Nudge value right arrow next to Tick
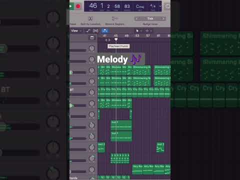Image resolution: width=240 pixels, height=180 pixels. [163, 18]
